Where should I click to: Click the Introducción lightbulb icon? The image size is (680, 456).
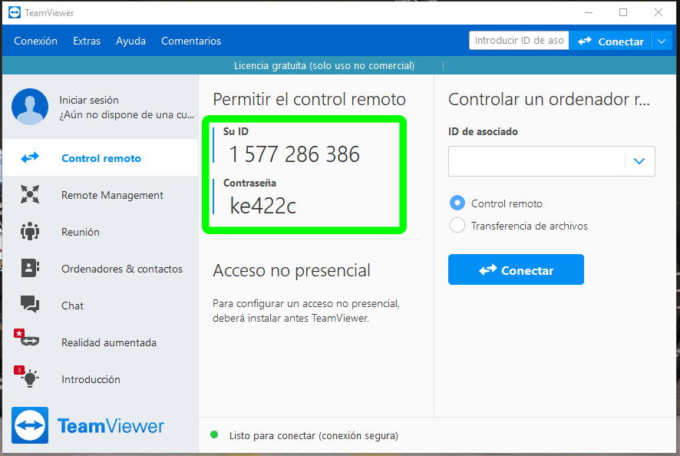(x=30, y=378)
